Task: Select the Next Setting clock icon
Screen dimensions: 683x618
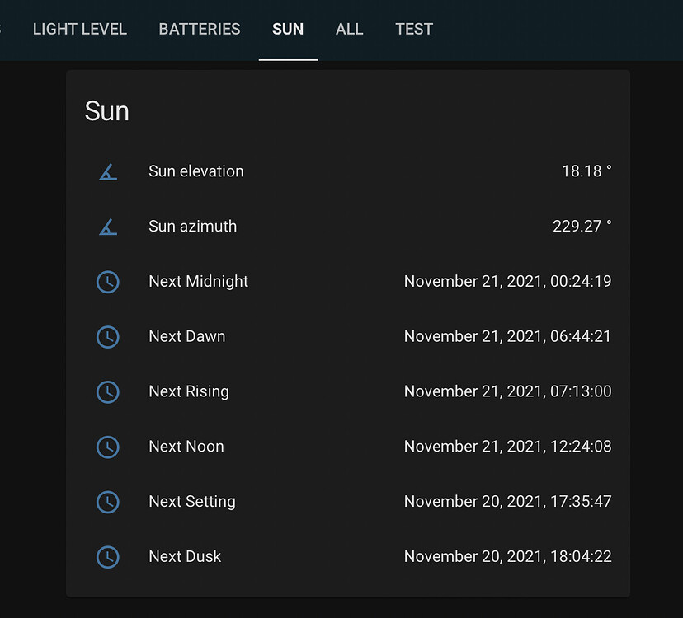Action: pyautogui.click(x=108, y=502)
